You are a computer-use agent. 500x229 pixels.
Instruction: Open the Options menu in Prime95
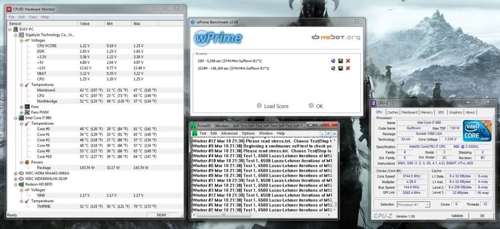(x=248, y=134)
